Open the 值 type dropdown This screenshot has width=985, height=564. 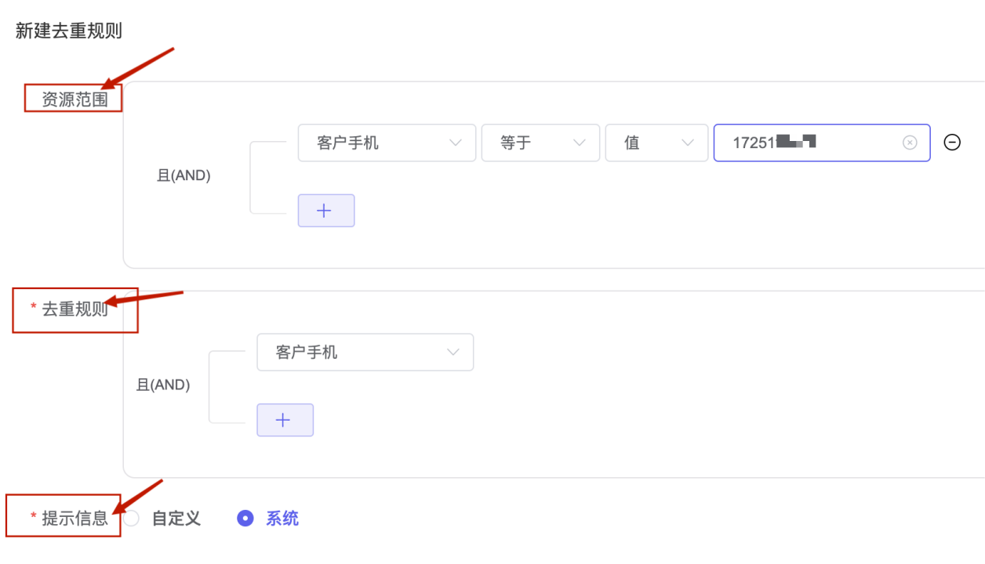pyautogui.click(x=654, y=143)
